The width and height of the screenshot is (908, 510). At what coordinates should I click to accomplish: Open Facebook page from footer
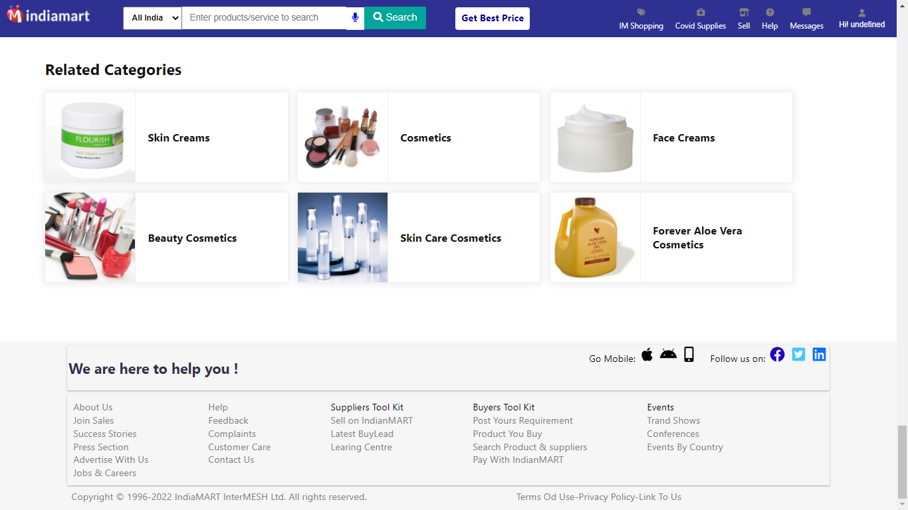coord(777,355)
